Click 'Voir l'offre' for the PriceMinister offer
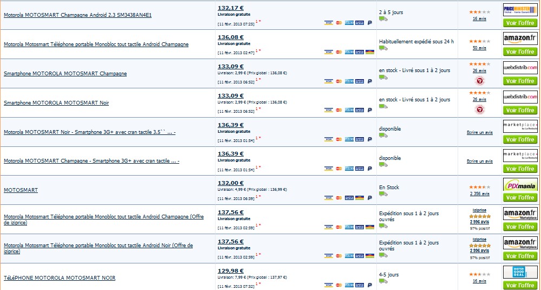 pos(520,23)
